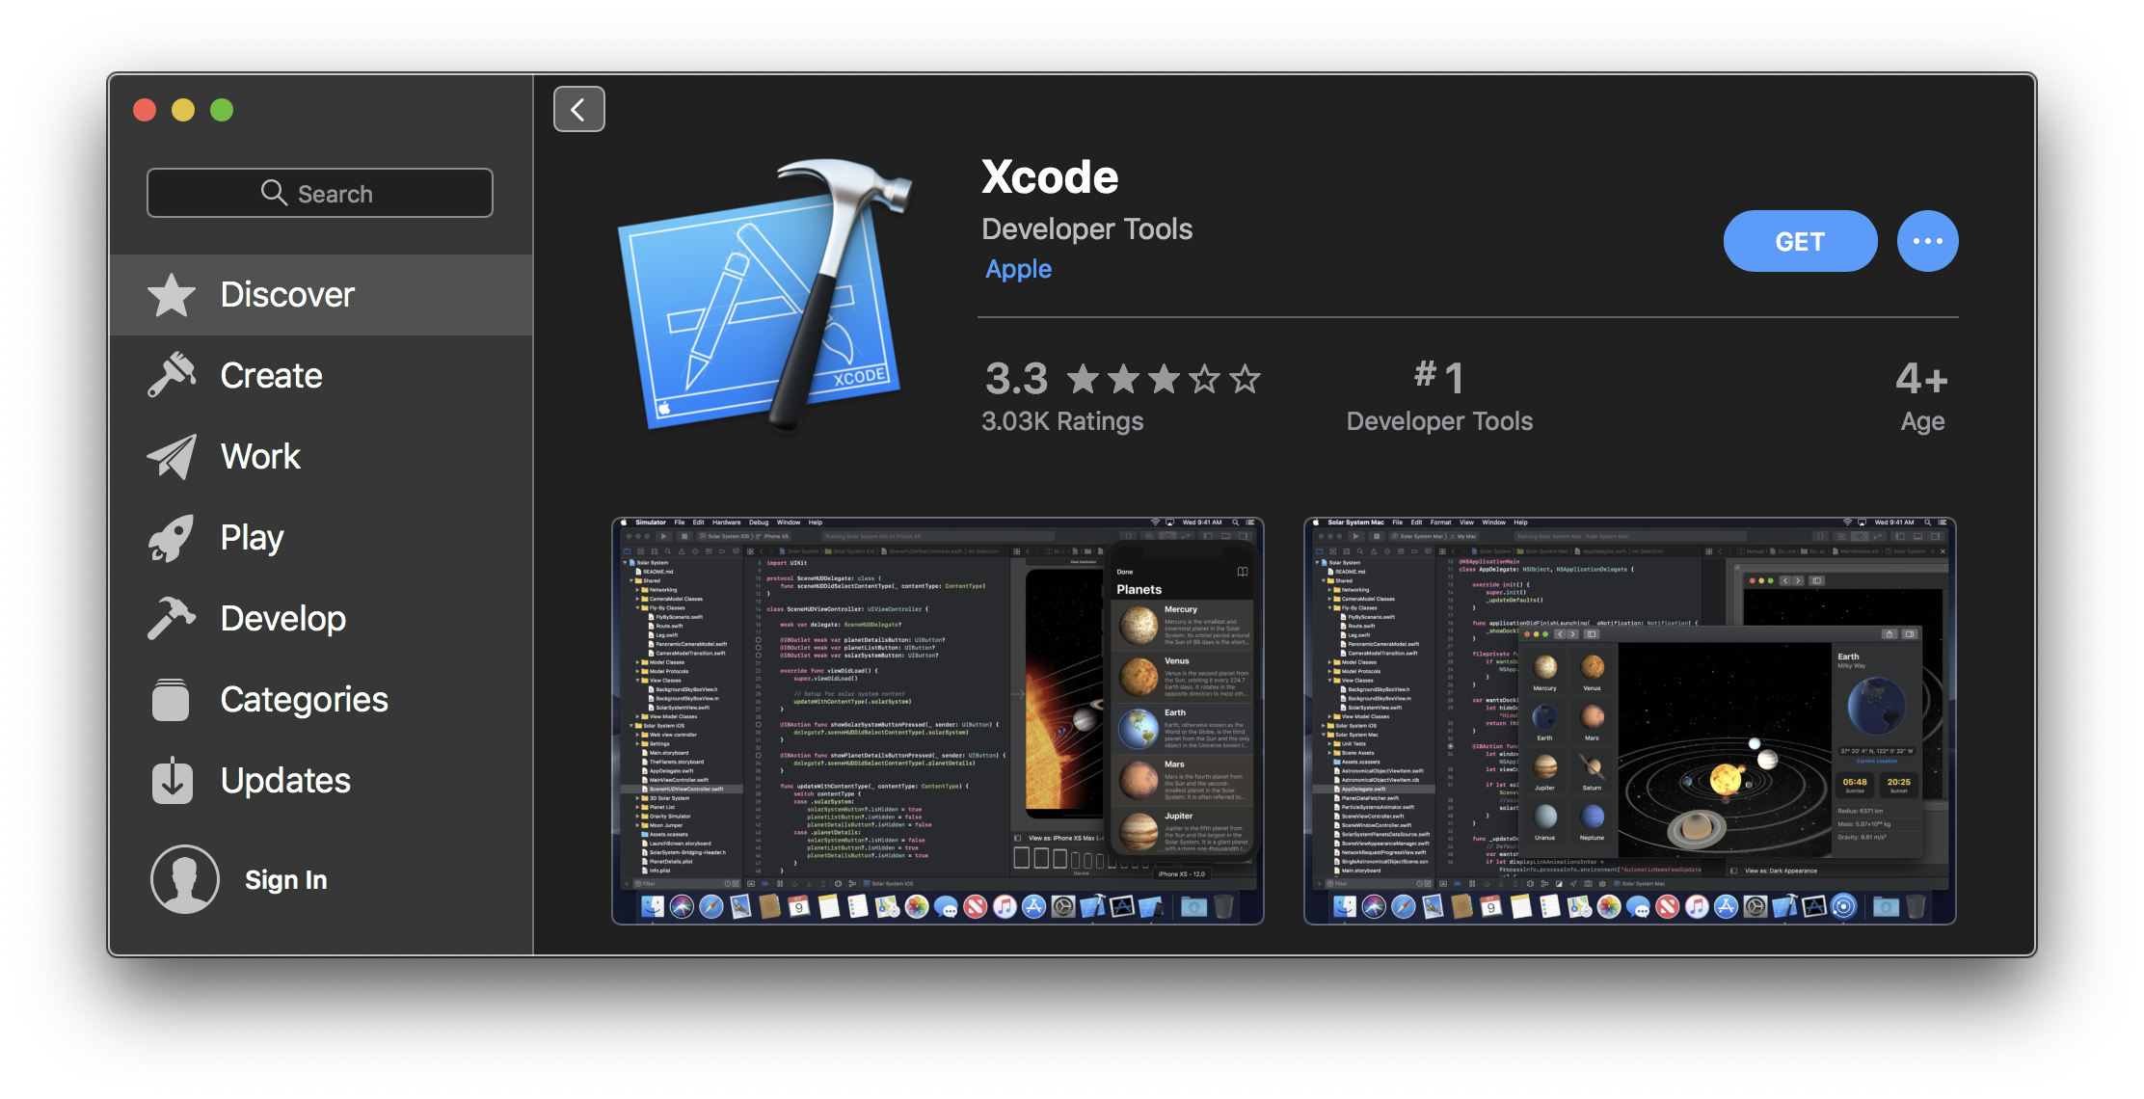Open the ellipsis more-options menu
This screenshot has width=2144, height=1099.
point(1926,241)
